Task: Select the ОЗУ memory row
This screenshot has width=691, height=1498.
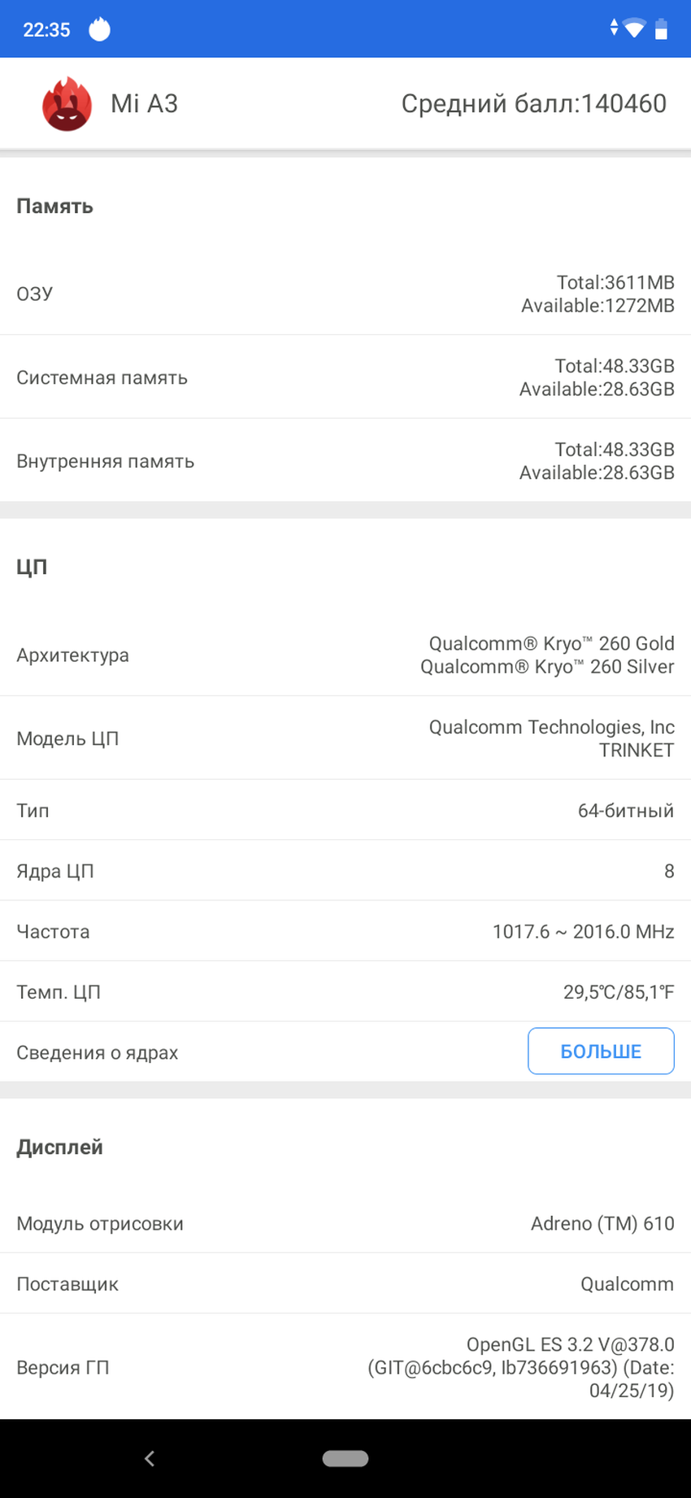Action: point(345,294)
